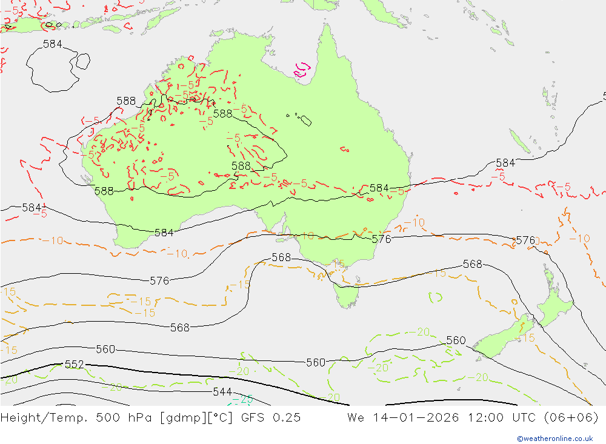Click the 544 contour label
Screen dimensions: 606x444
coord(222,392)
